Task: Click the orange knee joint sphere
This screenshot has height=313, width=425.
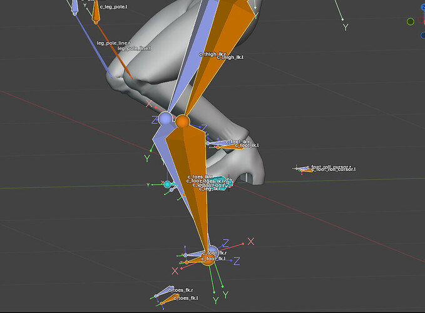Action: pyautogui.click(x=182, y=121)
